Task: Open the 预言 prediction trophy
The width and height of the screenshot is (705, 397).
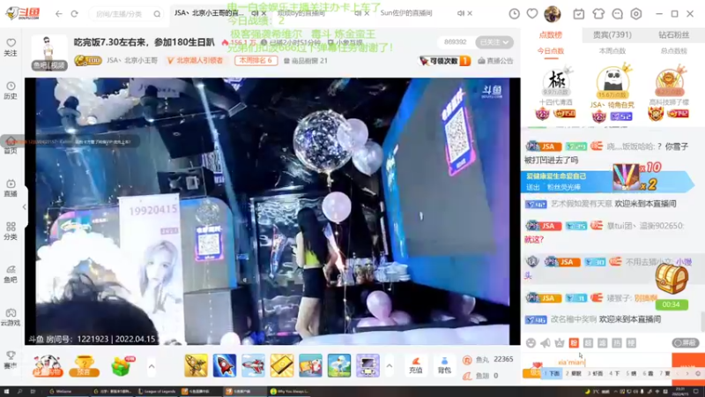Action: 84,365
